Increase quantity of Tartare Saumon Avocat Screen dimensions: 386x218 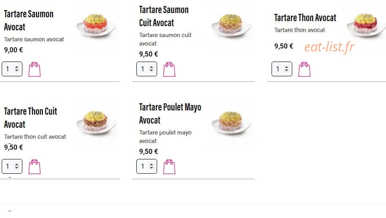tap(16, 67)
